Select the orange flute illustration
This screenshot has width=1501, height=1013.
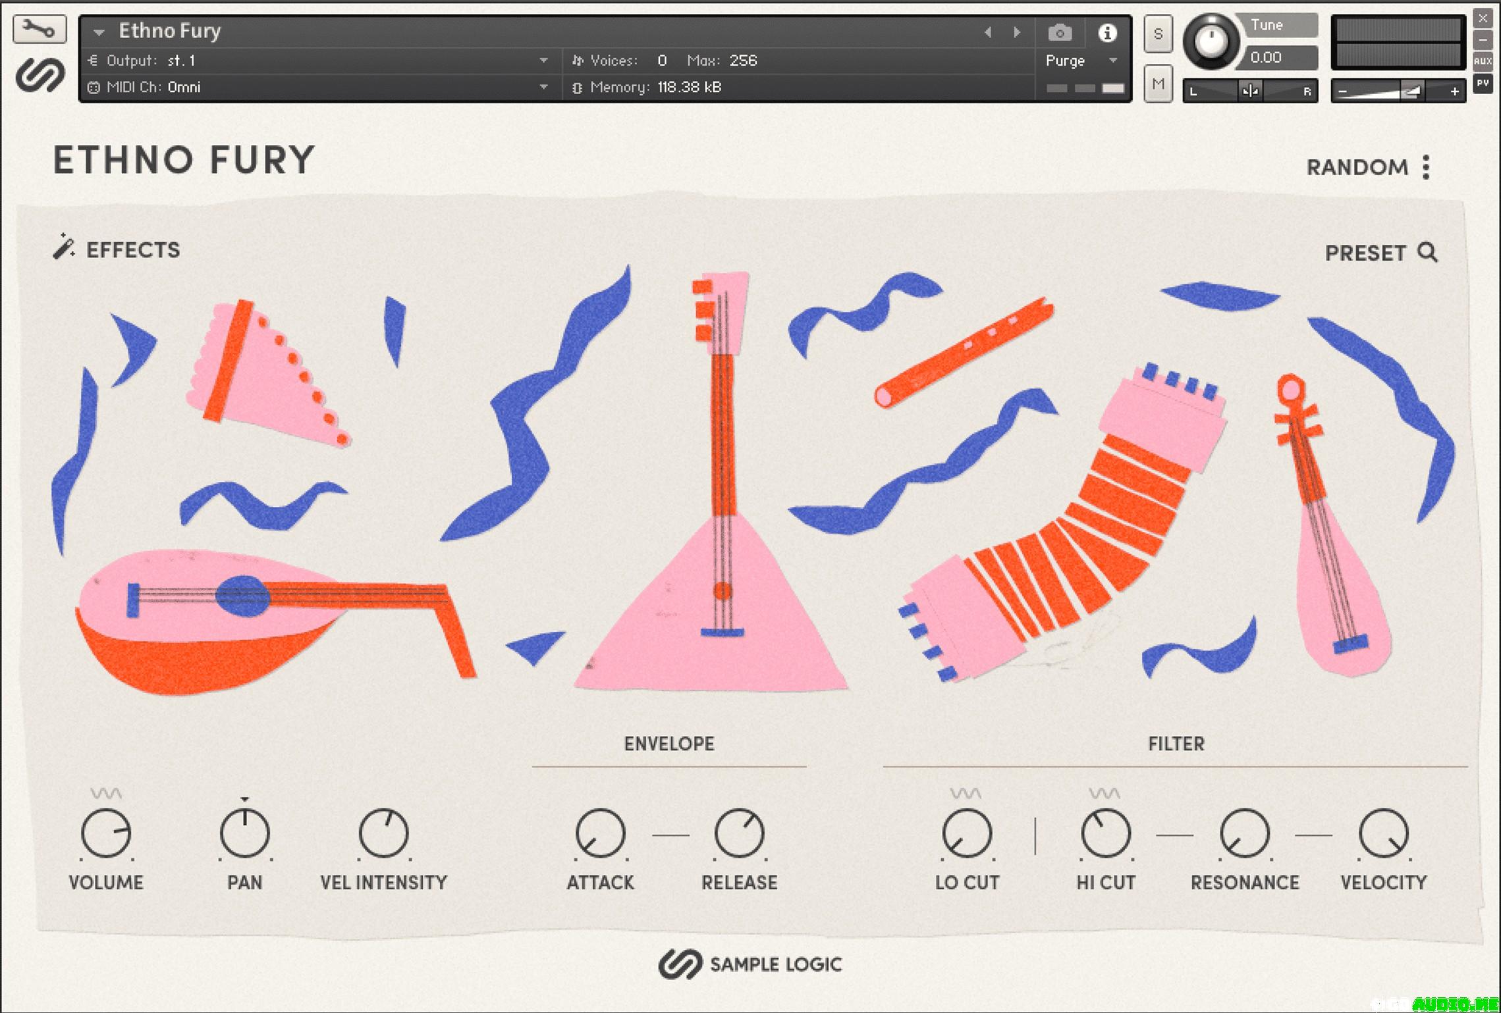click(x=964, y=352)
